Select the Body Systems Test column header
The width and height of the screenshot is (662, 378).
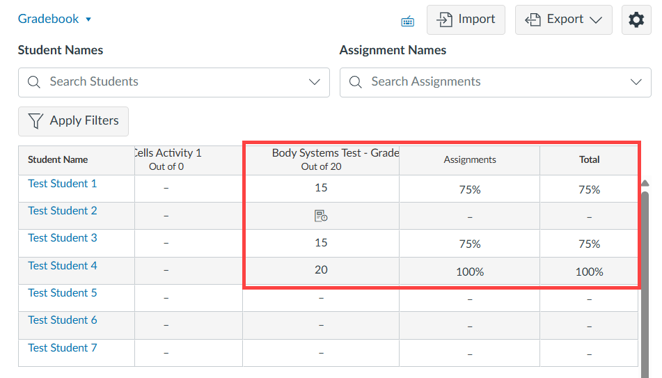tap(322, 159)
